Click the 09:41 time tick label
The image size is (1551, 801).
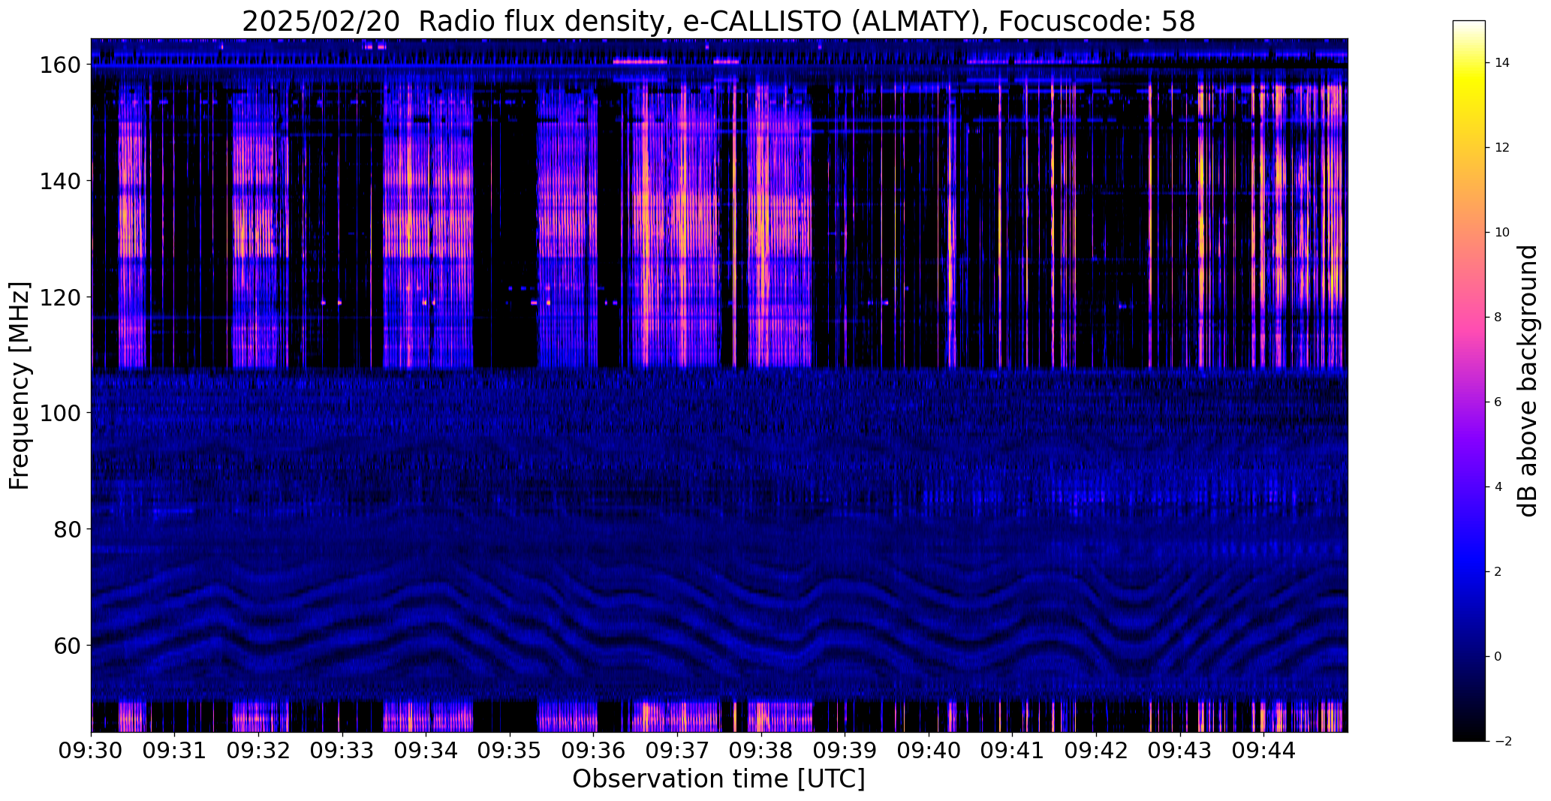pyautogui.click(x=1013, y=750)
